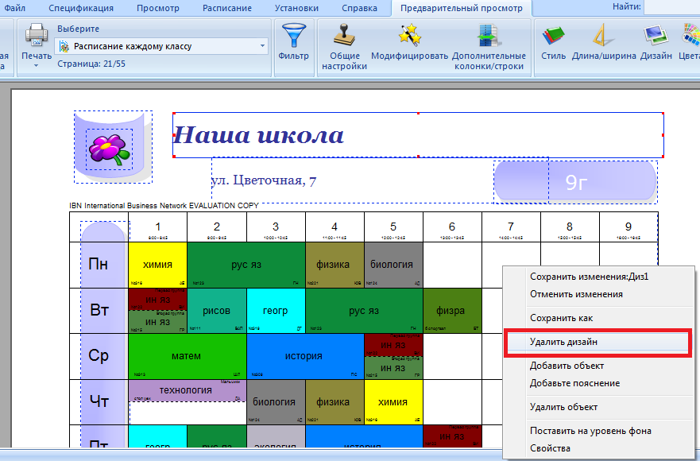Select the 'Наша школа' title text box

click(x=418, y=135)
